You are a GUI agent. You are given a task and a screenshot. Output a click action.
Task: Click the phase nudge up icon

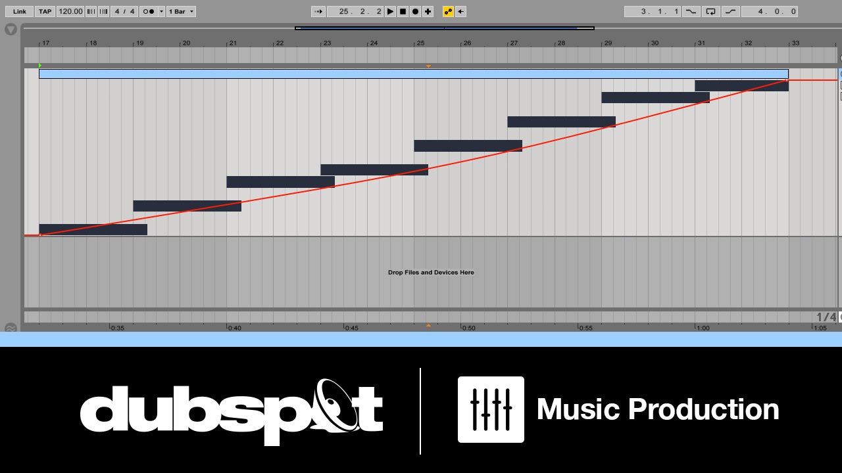click(x=103, y=11)
